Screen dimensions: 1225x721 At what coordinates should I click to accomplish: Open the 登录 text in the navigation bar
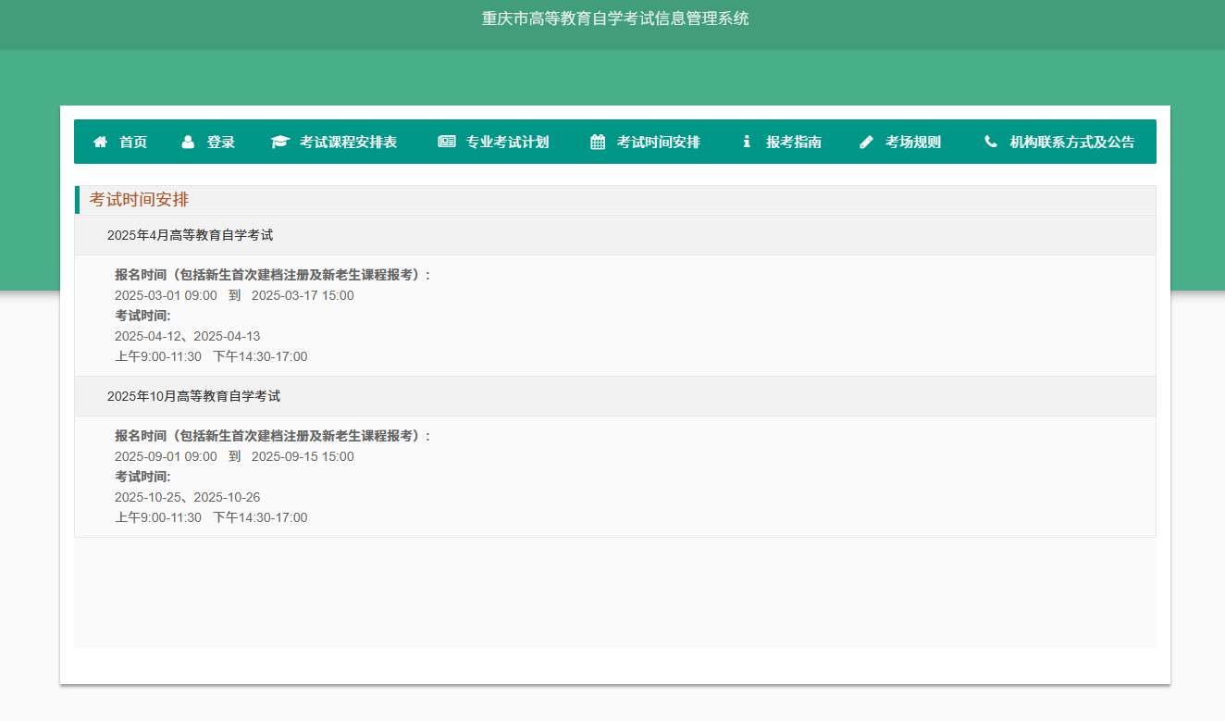point(221,142)
